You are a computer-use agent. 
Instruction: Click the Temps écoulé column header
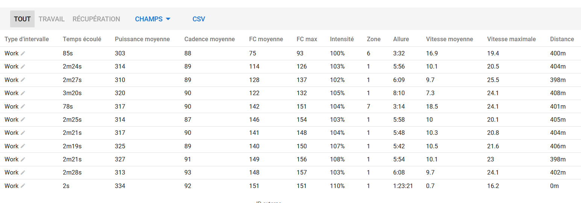click(x=82, y=39)
